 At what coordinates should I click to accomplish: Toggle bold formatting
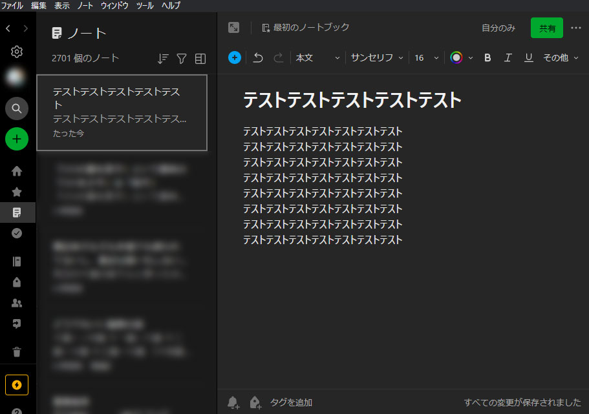click(x=487, y=57)
